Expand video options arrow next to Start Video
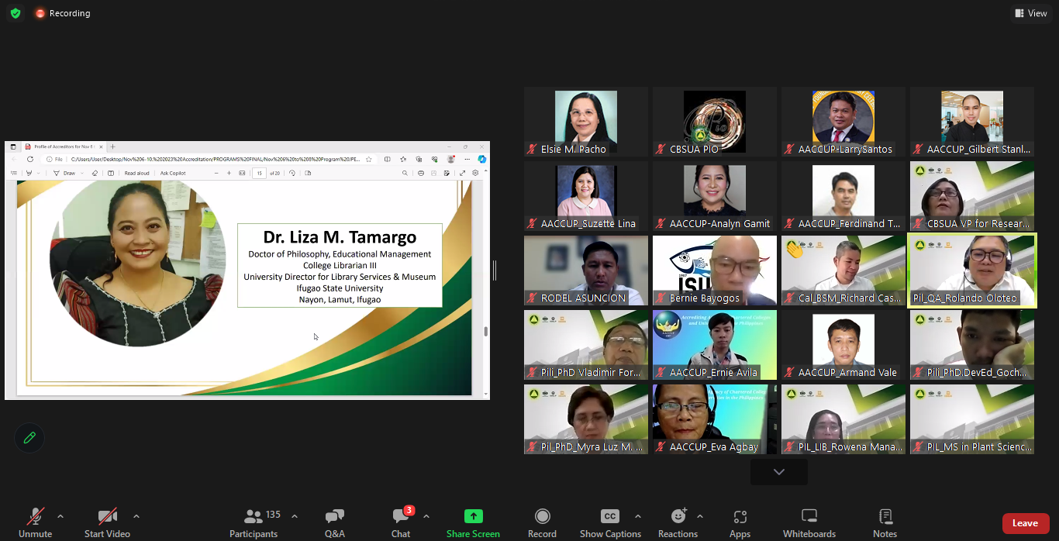1059x541 pixels. [x=136, y=516]
